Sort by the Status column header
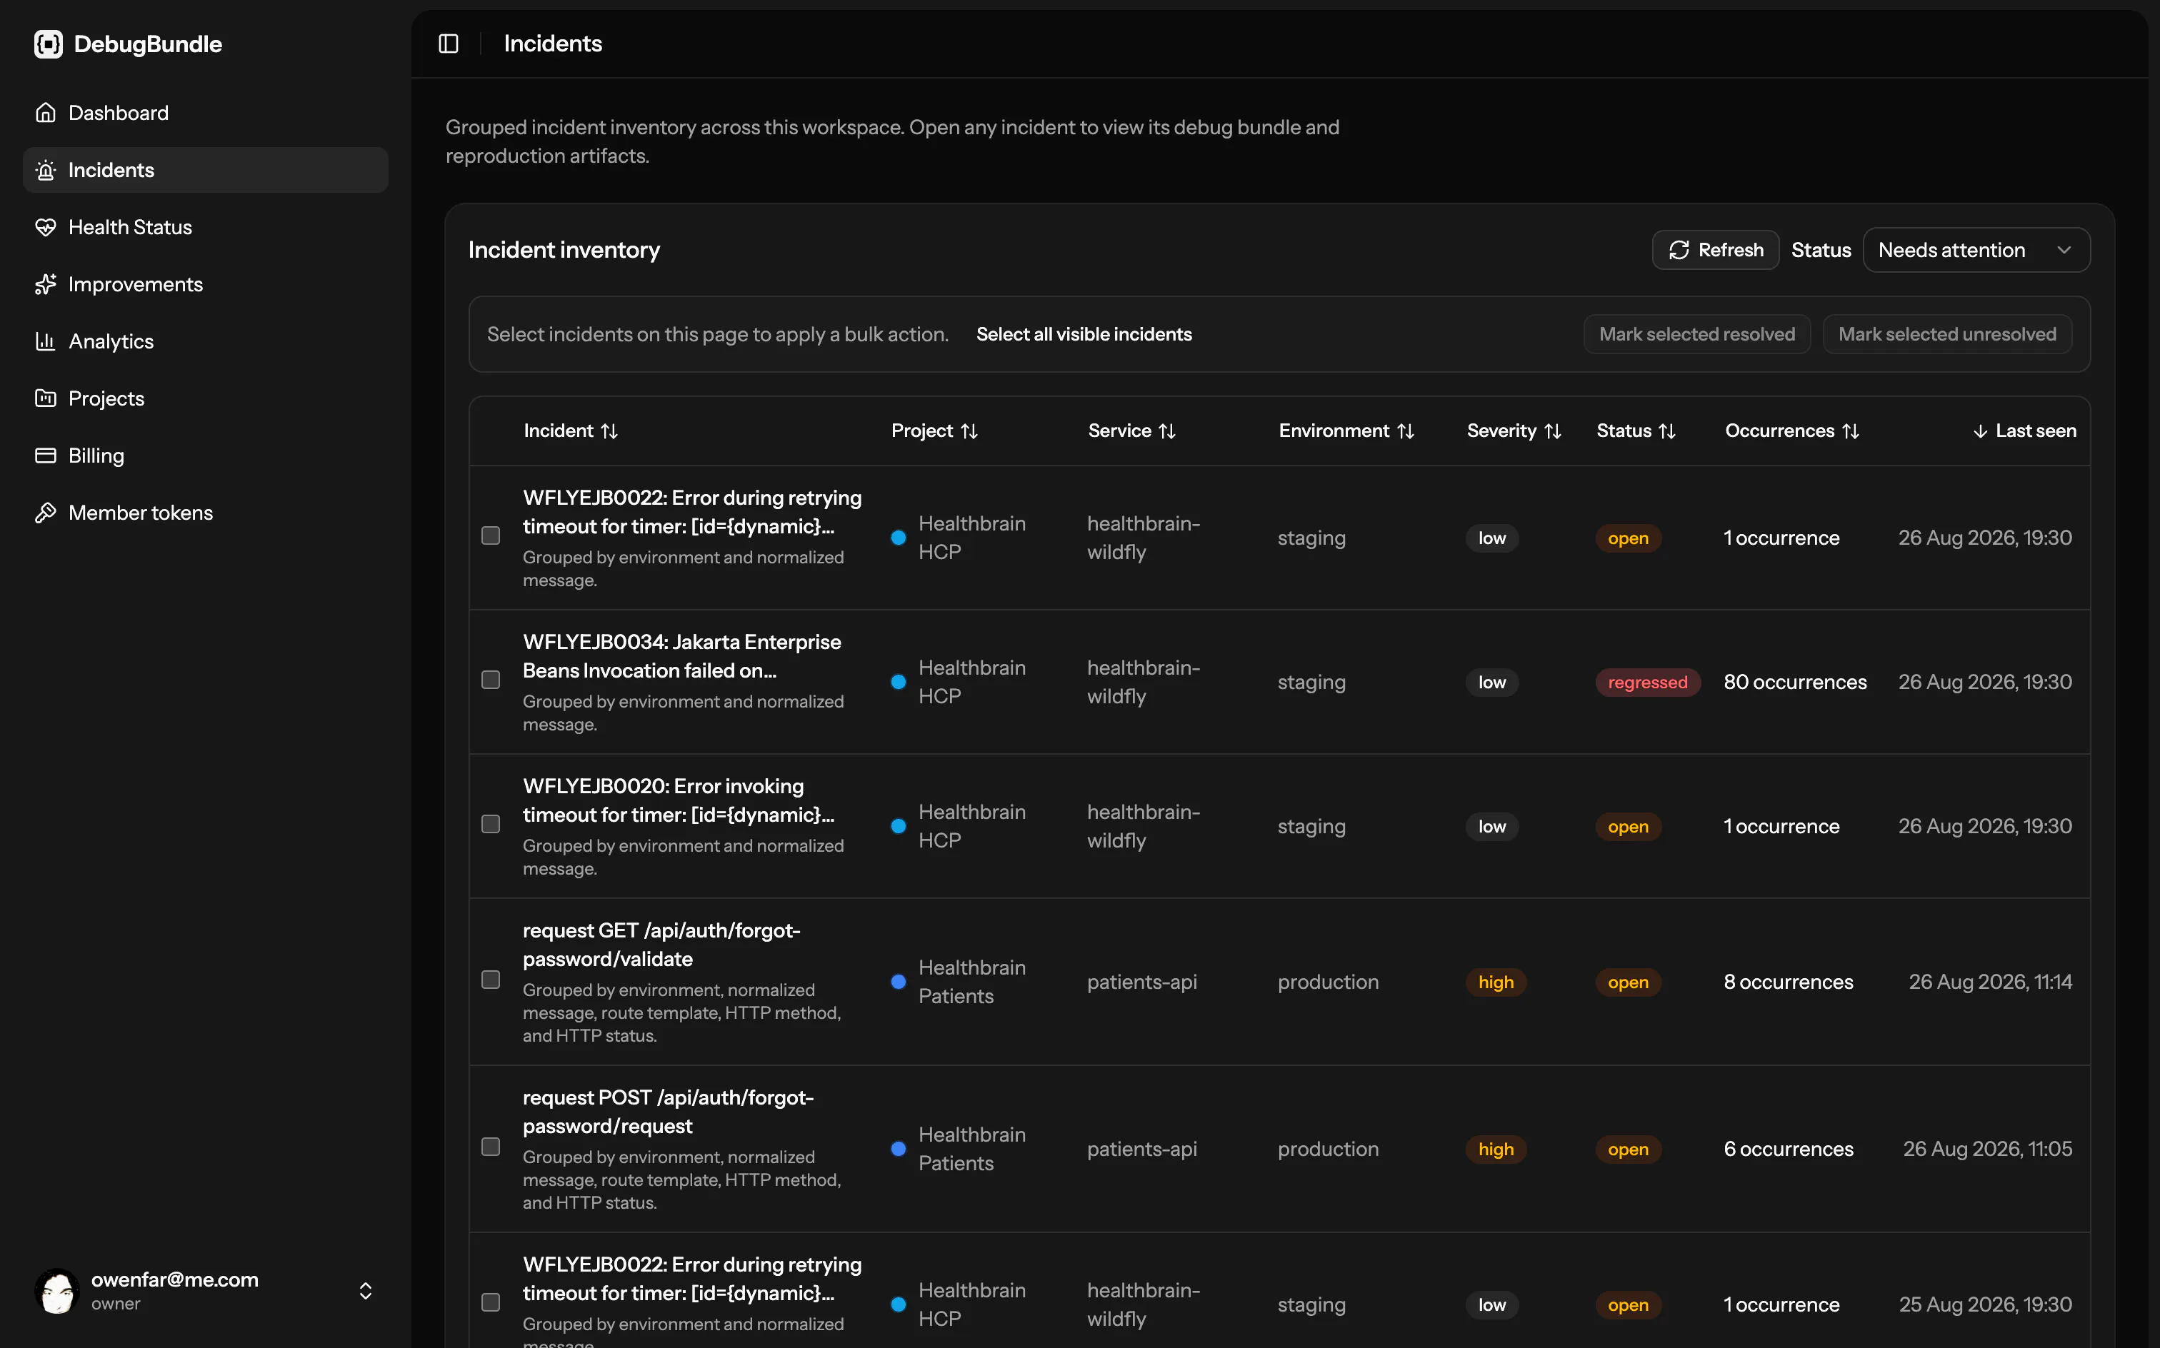The width and height of the screenshot is (2160, 1348). click(1636, 431)
